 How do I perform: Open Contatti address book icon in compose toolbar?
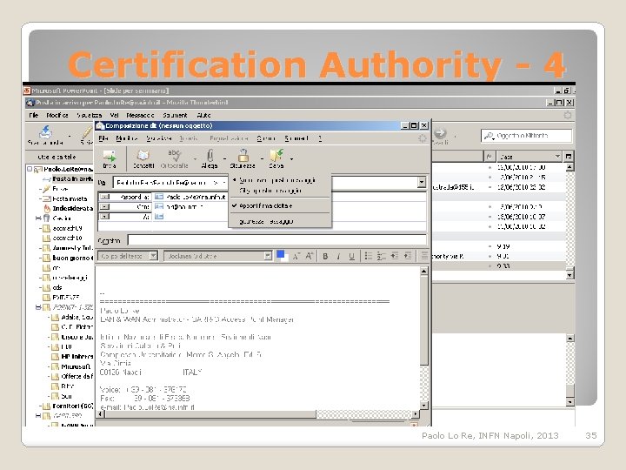click(x=143, y=156)
